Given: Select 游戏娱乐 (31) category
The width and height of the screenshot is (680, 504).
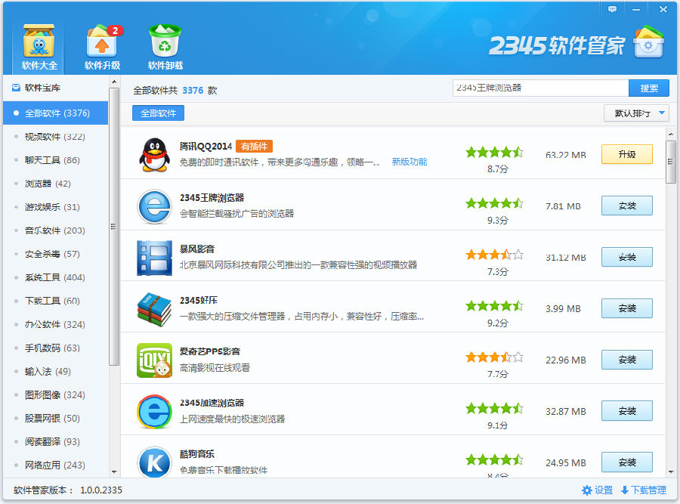Looking at the screenshot, I should pyautogui.click(x=55, y=207).
